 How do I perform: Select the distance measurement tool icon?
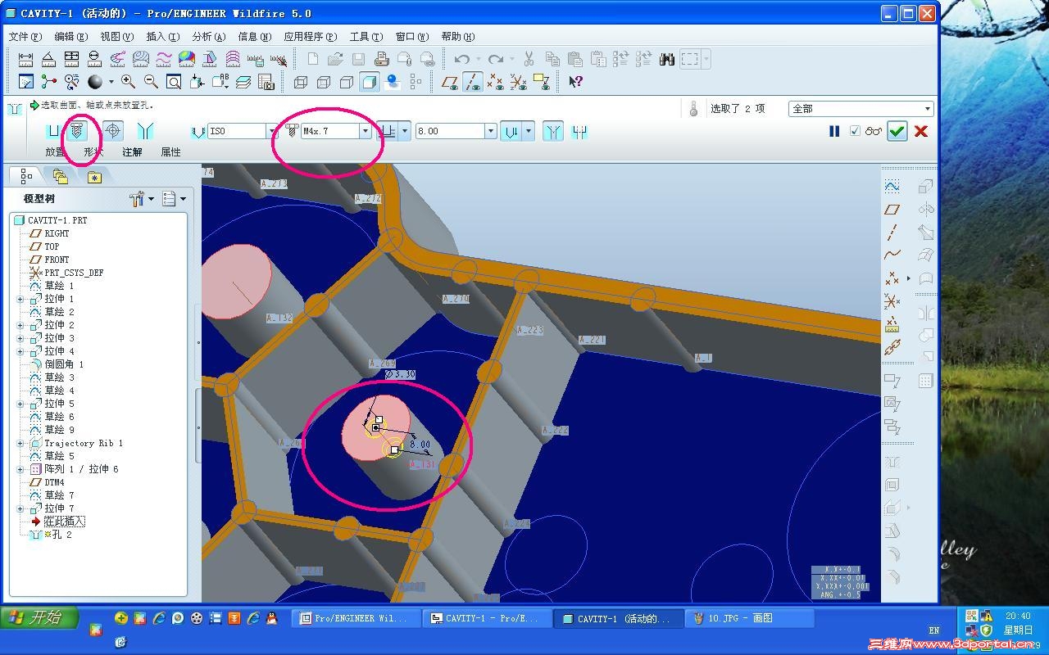[x=25, y=59]
